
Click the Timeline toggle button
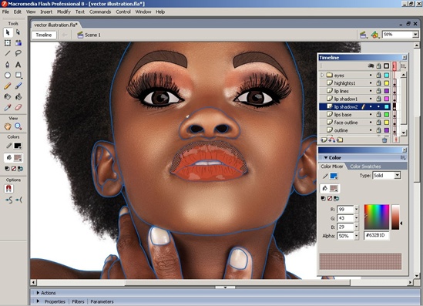44,35
